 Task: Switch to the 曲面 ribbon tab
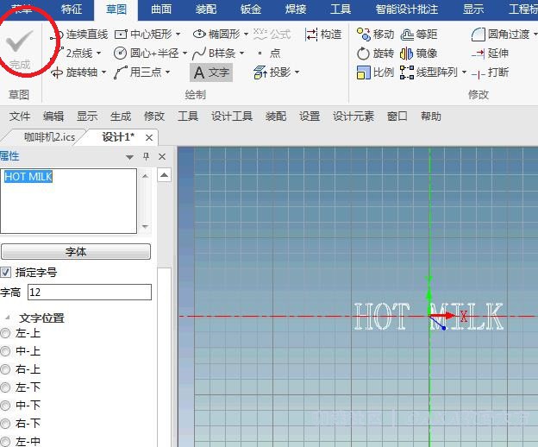161,9
